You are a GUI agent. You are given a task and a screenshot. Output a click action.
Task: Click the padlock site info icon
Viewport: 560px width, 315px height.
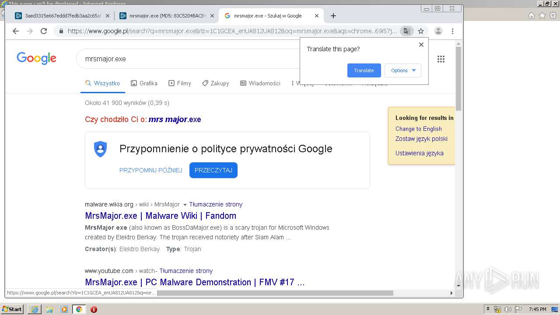click(61, 31)
